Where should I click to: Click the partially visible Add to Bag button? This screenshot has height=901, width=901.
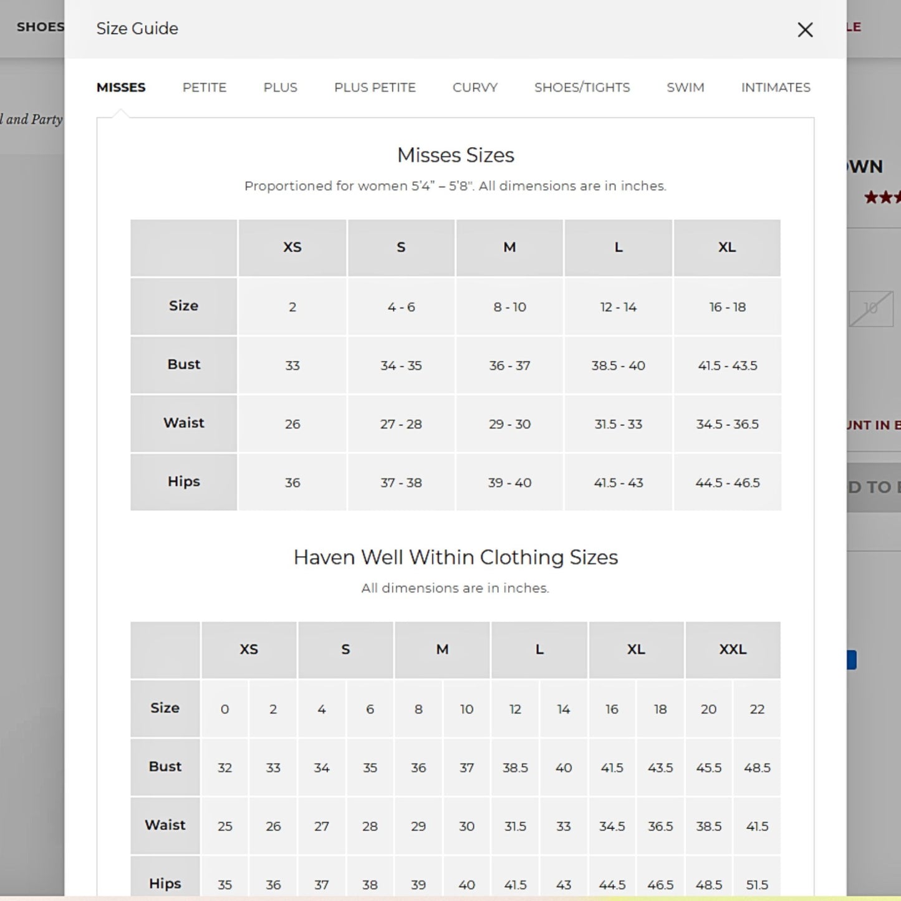point(874,487)
